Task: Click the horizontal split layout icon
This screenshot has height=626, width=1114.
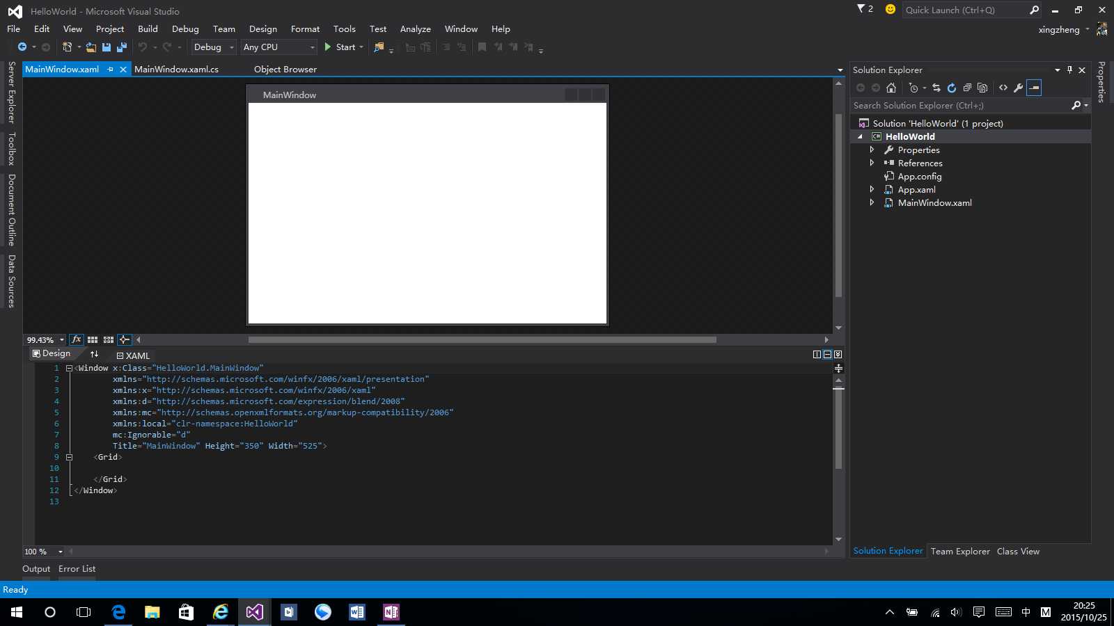Action: 827,354
